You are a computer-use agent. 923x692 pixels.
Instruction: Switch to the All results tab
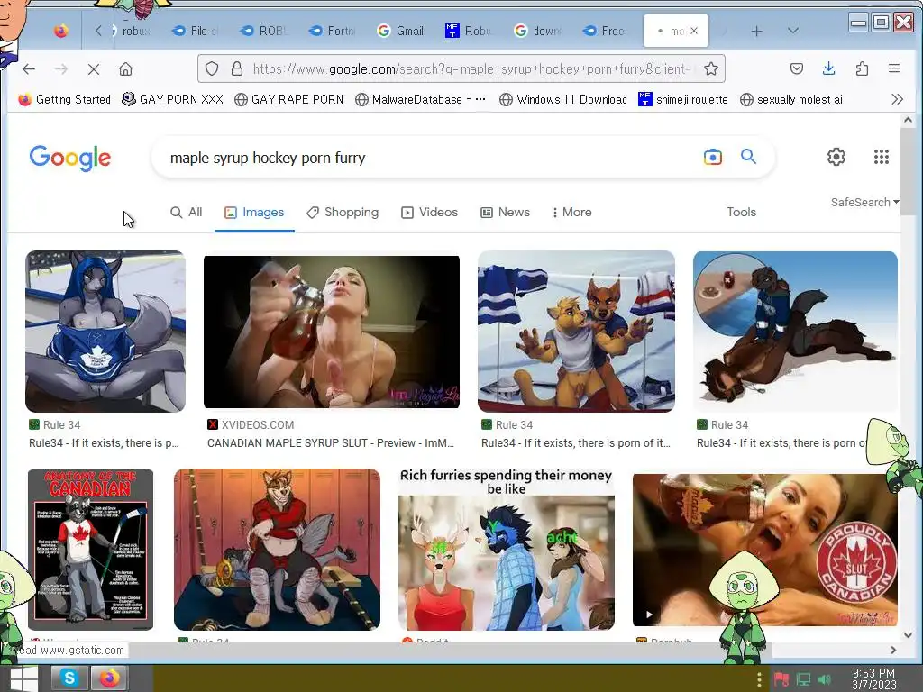coord(186,213)
